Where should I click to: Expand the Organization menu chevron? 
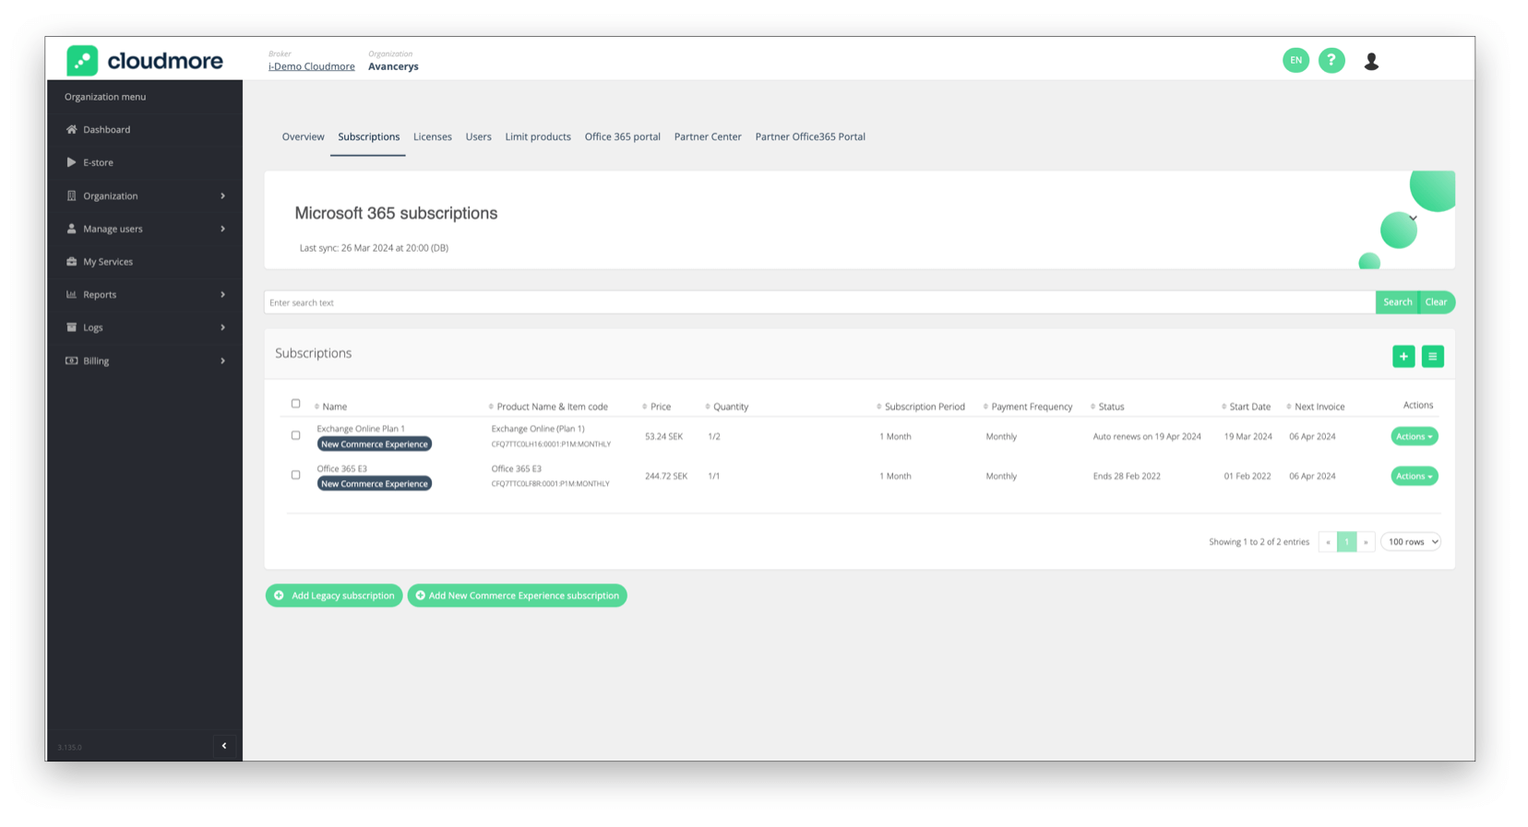point(222,195)
